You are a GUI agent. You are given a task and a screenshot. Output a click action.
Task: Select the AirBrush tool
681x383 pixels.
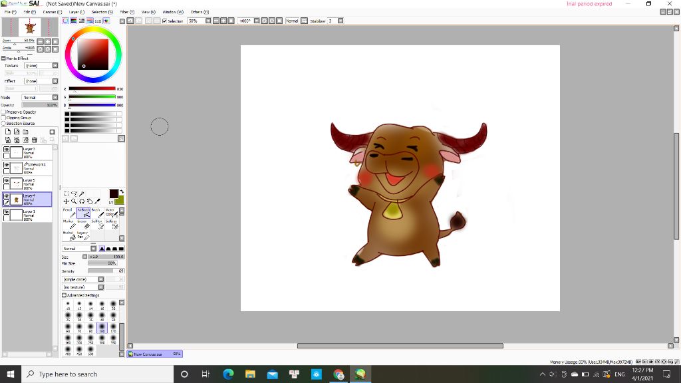pos(83,212)
